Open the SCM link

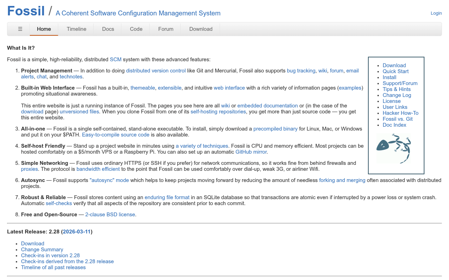tap(115, 59)
